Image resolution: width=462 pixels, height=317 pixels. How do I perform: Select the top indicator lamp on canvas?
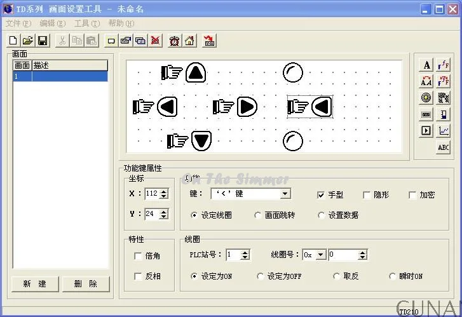point(293,72)
